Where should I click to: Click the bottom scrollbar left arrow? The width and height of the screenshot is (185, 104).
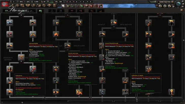2,102
